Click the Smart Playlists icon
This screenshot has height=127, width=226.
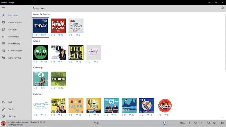[x=3, y=22]
